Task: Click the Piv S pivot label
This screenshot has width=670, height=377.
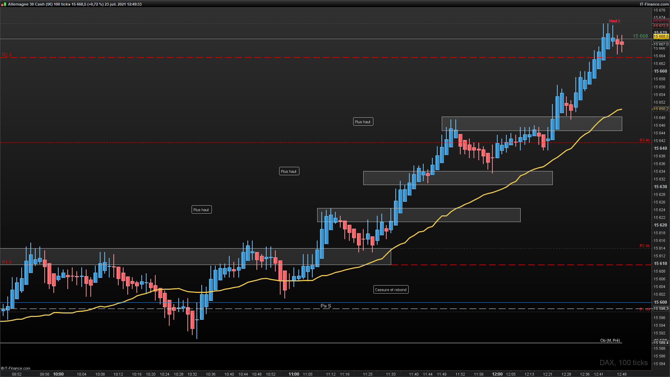Action: [326, 306]
